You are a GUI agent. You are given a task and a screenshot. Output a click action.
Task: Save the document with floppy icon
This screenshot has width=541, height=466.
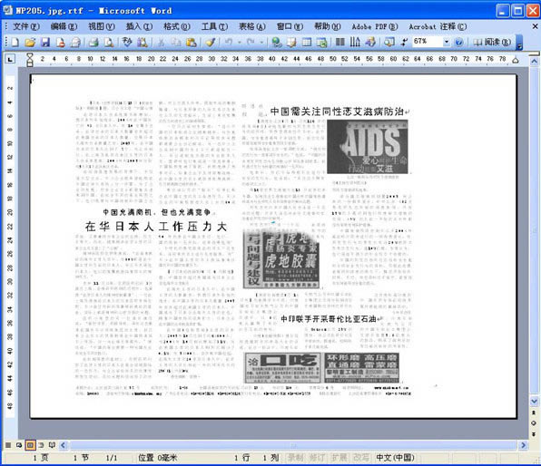point(45,43)
